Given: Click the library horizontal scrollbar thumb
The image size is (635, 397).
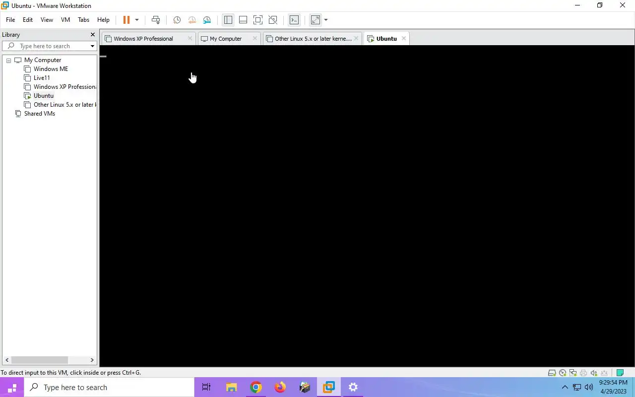Looking at the screenshot, I should point(40,360).
